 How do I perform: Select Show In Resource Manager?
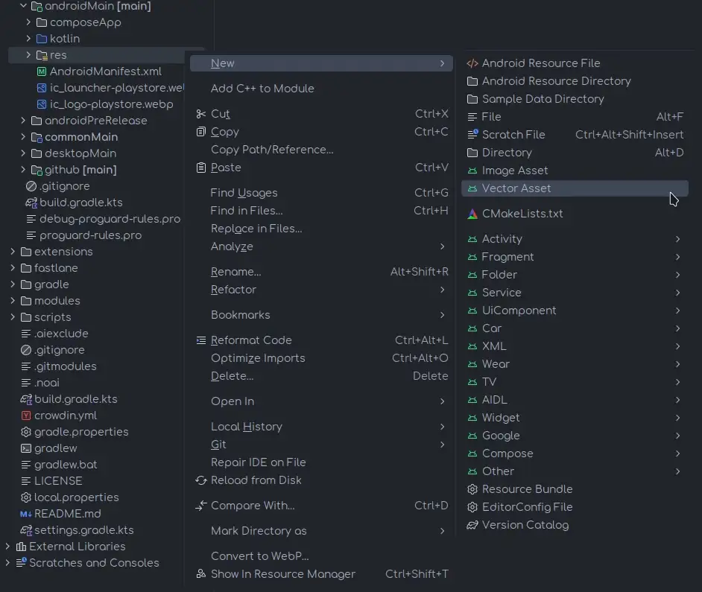282,574
